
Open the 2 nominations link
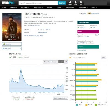tap(82, 50)
